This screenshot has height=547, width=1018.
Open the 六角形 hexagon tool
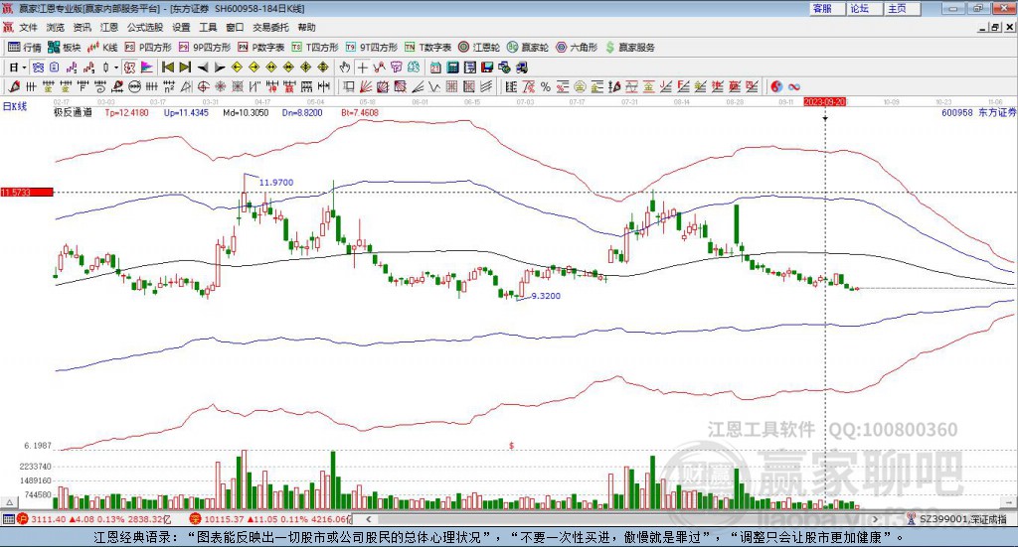click(x=577, y=48)
